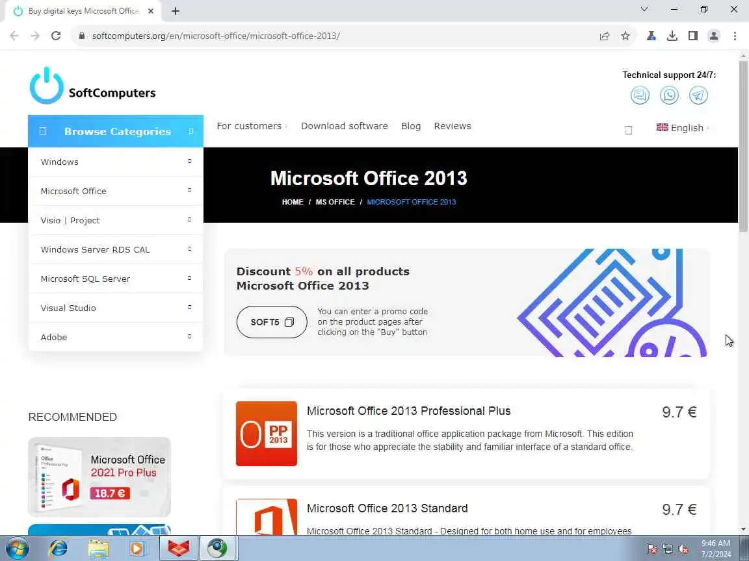Screen dimensions: 749x561
Task: Open Microsoft Office 2013 Standard title
Action: point(387,508)
